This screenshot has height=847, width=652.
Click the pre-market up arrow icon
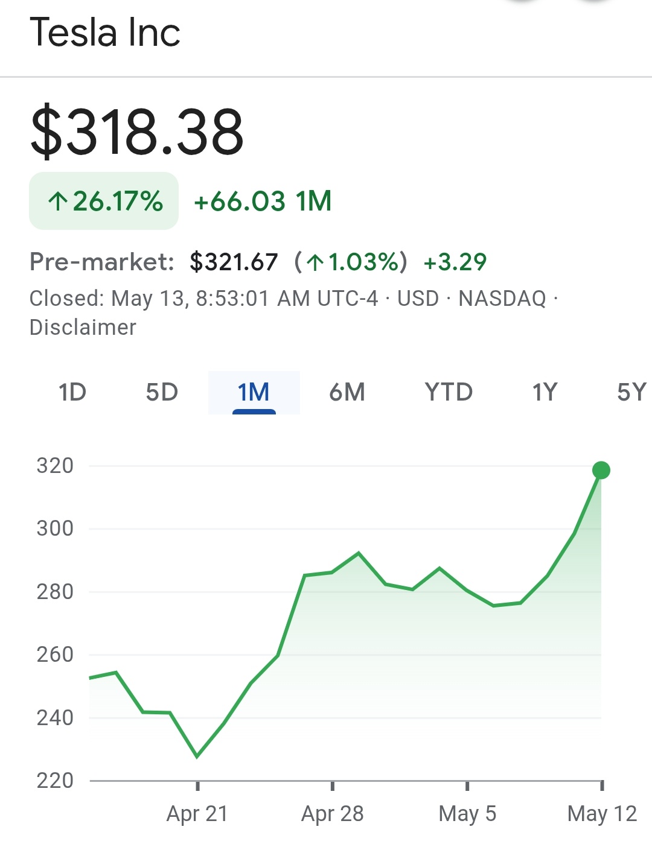(x=314, y=262)
